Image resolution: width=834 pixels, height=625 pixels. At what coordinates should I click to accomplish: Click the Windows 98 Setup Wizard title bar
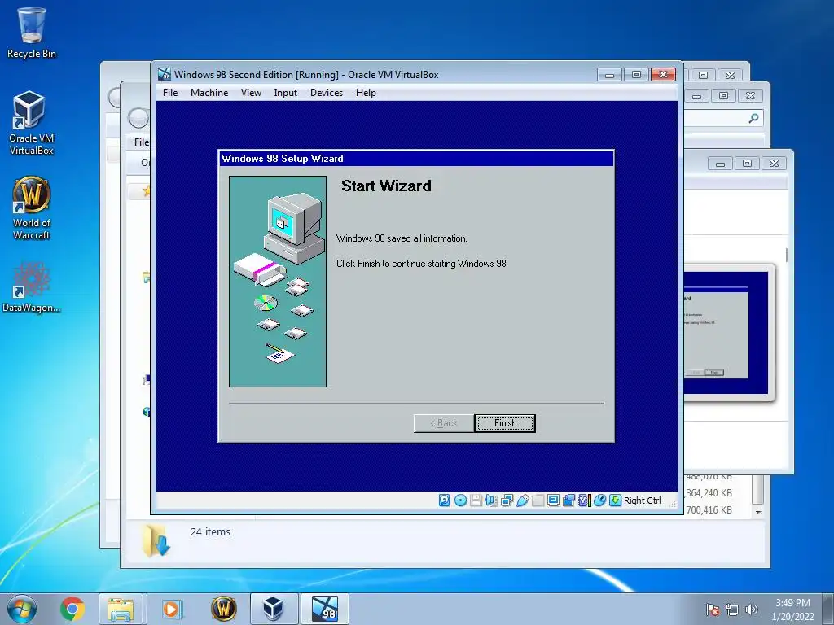(416, 159)
